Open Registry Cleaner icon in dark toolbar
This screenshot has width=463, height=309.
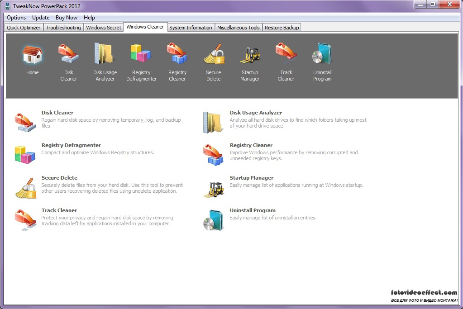177,53
